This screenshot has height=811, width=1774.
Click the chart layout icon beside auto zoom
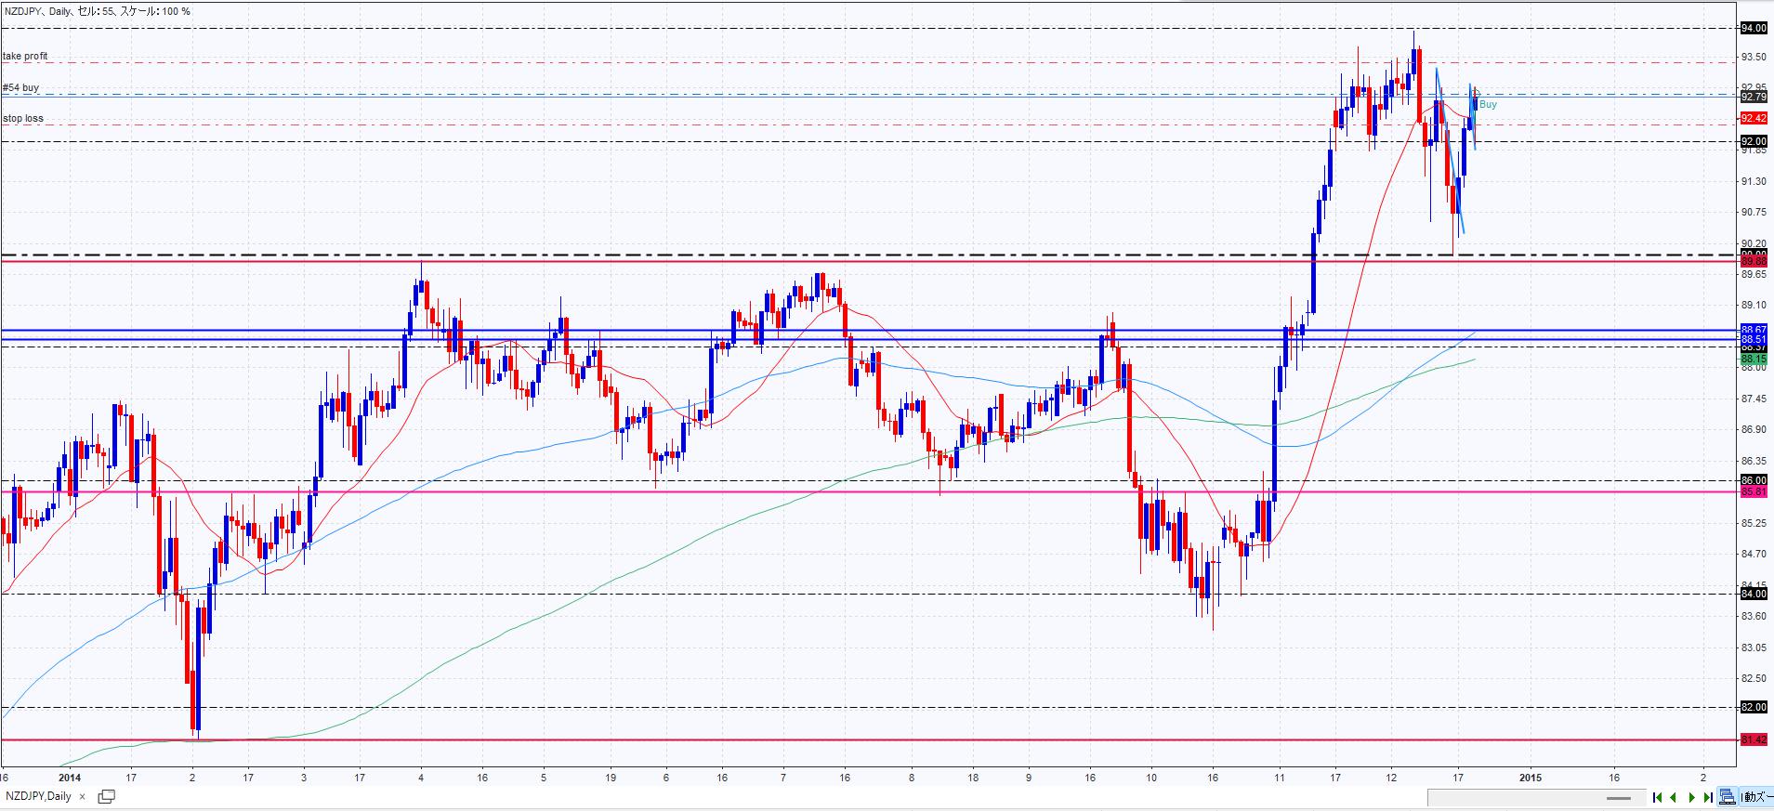1727,797
